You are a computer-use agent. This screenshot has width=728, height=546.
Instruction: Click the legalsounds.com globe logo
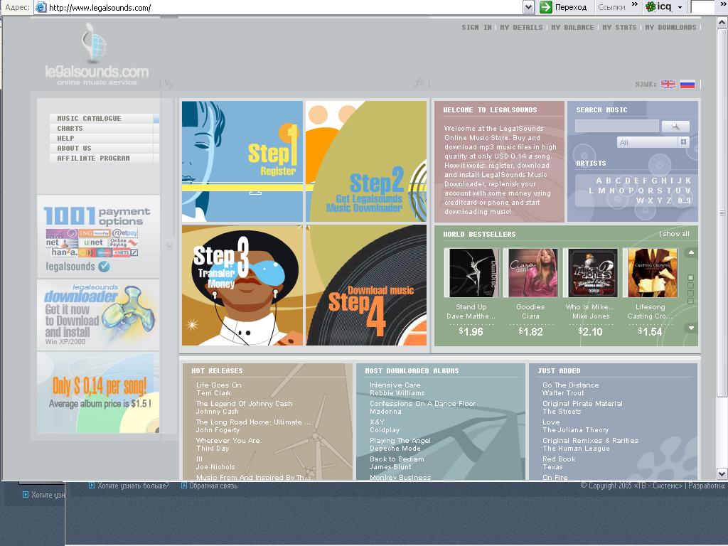pos(97,54)
